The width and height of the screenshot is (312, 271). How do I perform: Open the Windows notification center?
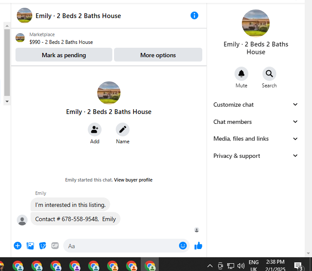click(298, 266)
